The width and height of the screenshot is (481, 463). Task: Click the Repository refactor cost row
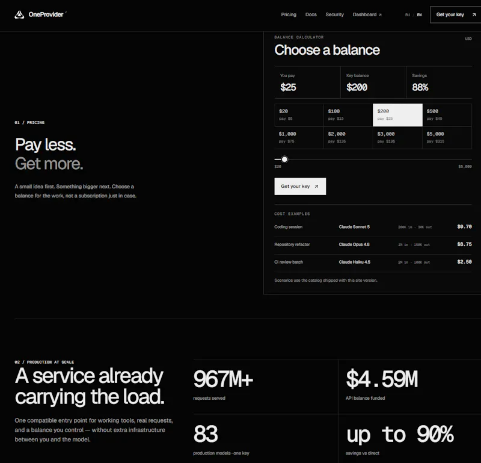coord(373,244)
